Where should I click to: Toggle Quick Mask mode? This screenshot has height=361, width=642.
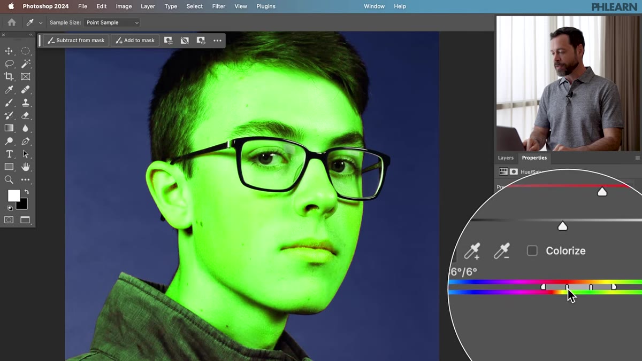(9, 219)
